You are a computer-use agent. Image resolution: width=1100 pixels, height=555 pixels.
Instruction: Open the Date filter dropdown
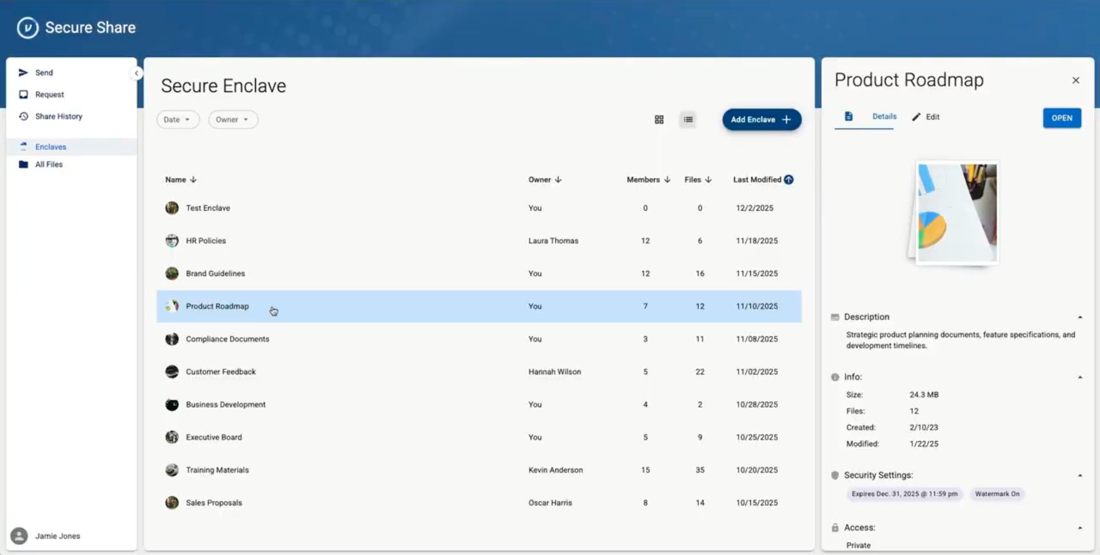(x=177, y=120)
